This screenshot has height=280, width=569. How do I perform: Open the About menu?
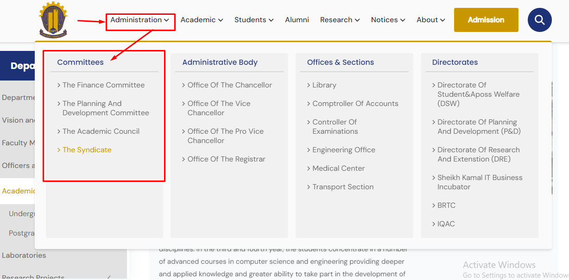click(430, 20)
